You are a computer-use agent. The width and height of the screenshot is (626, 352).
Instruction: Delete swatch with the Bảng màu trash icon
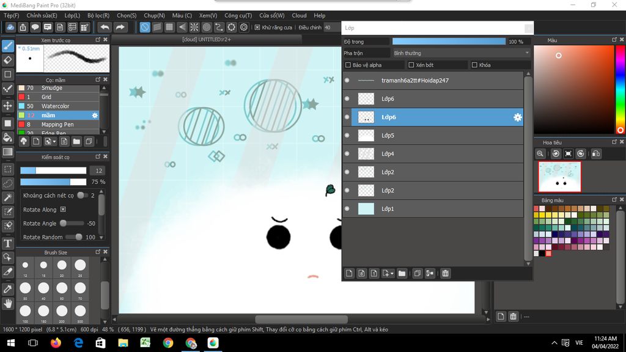(513, 317)
